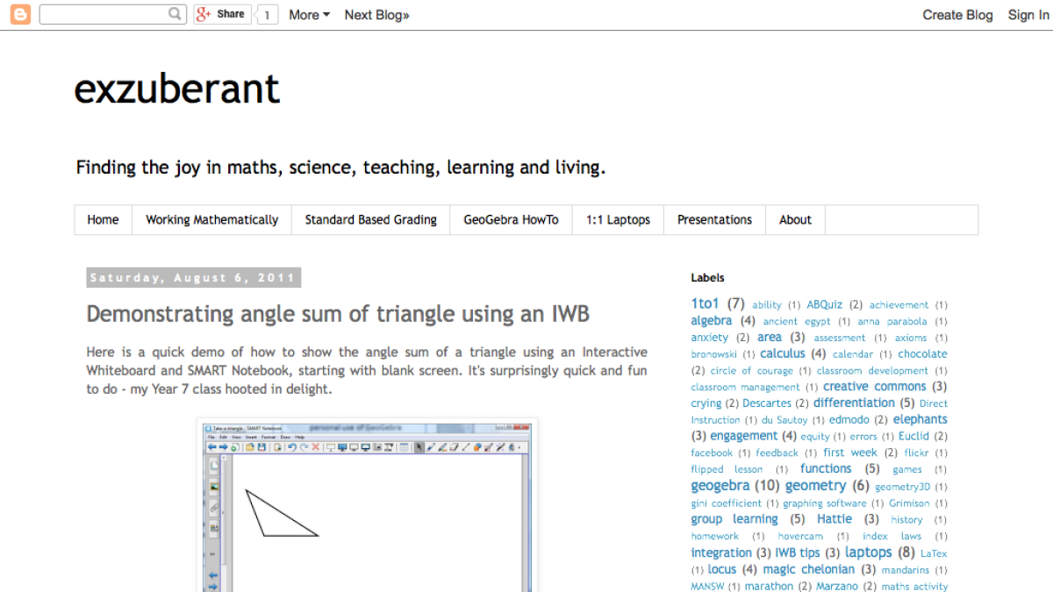The width and height of the screenshot is (1053, 592).
Task: Open the Gallery panel using the picture icon
Action: (213, 488)
